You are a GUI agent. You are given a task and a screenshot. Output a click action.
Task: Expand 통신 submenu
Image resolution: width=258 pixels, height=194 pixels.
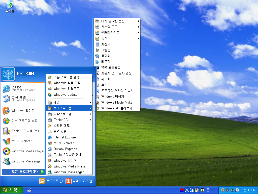tap(117, 39)
